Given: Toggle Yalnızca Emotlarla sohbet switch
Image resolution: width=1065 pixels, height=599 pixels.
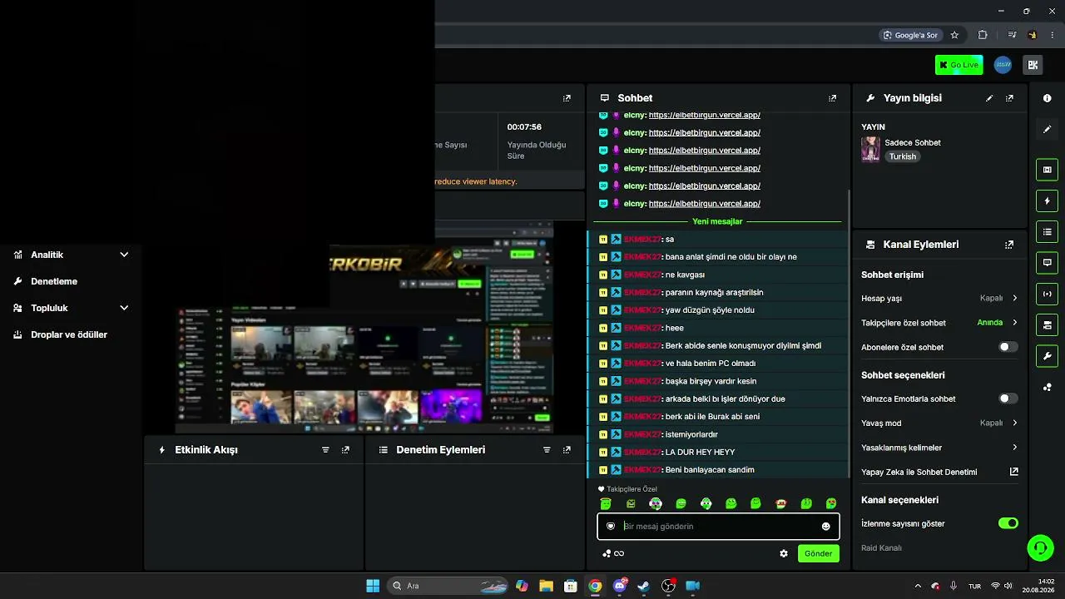Looking at the screenshot, I should pos(1008,399).
